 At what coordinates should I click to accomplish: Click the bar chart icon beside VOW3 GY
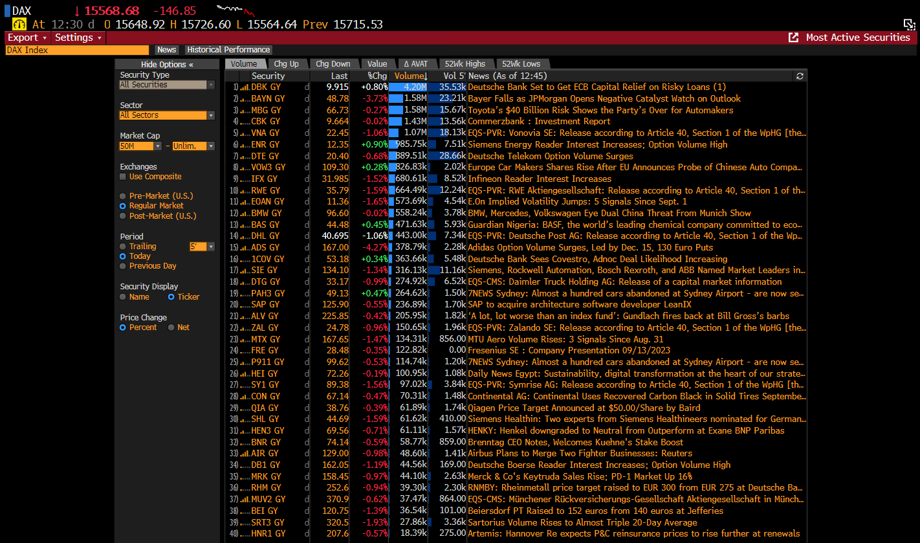[245, 167]
